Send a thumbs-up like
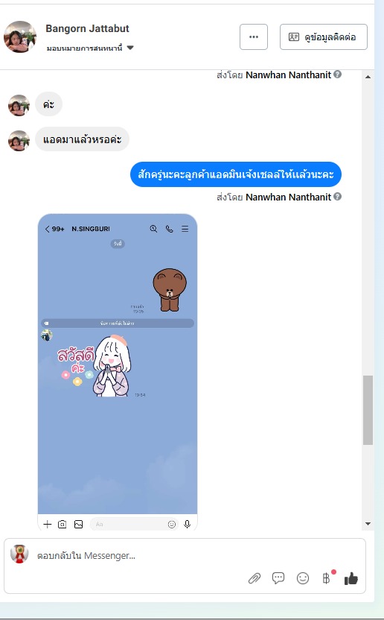Image resolution: width=384 pixels, height=620 pixels. (351, 578)
